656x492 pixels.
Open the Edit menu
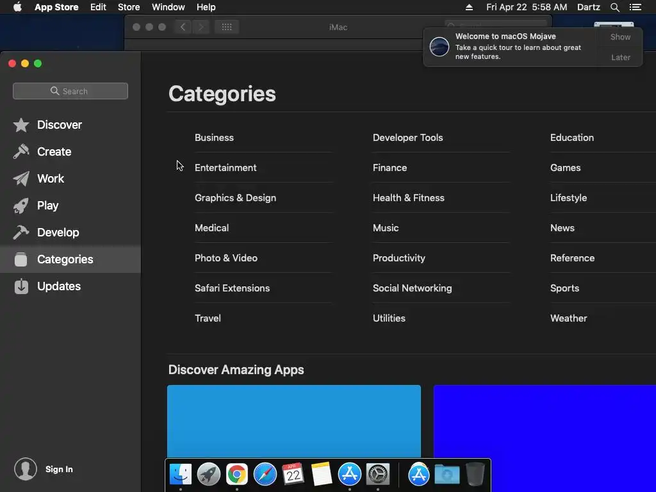coord(98,7)
